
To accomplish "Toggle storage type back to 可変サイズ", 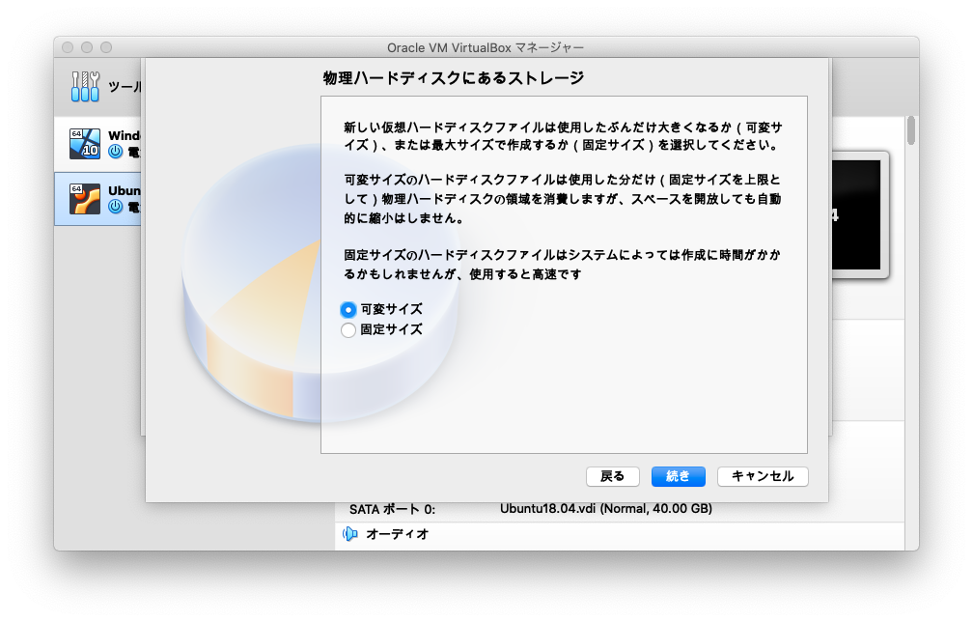I will (x=347, y=310).
